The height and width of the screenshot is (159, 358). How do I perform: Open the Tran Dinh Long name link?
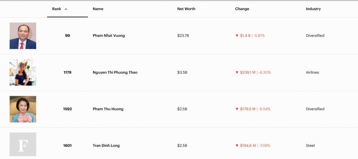point(106,146)
